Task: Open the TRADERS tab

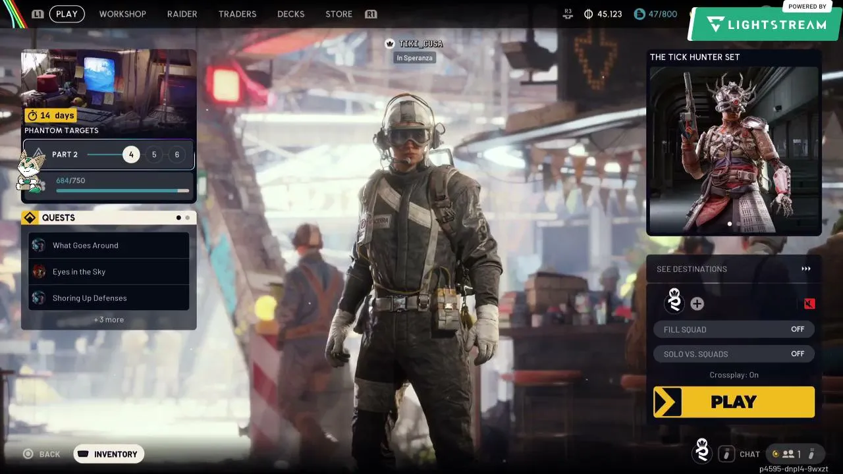Action: click(x=238, y=14)
